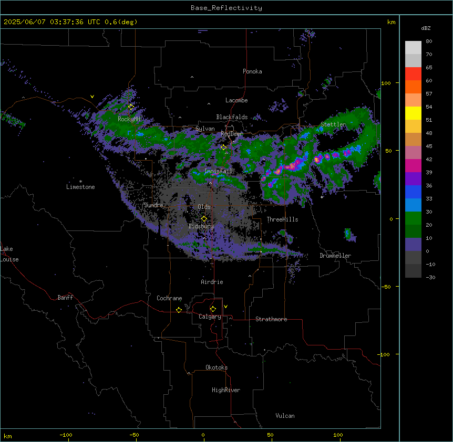Click the Sundre label
The image size is (453, 442).
(x=153, y=205)
